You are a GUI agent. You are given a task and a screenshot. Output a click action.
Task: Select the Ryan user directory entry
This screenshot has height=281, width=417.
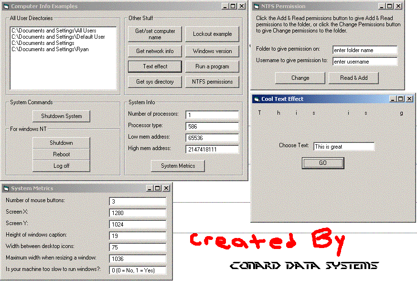coord(50,49)
